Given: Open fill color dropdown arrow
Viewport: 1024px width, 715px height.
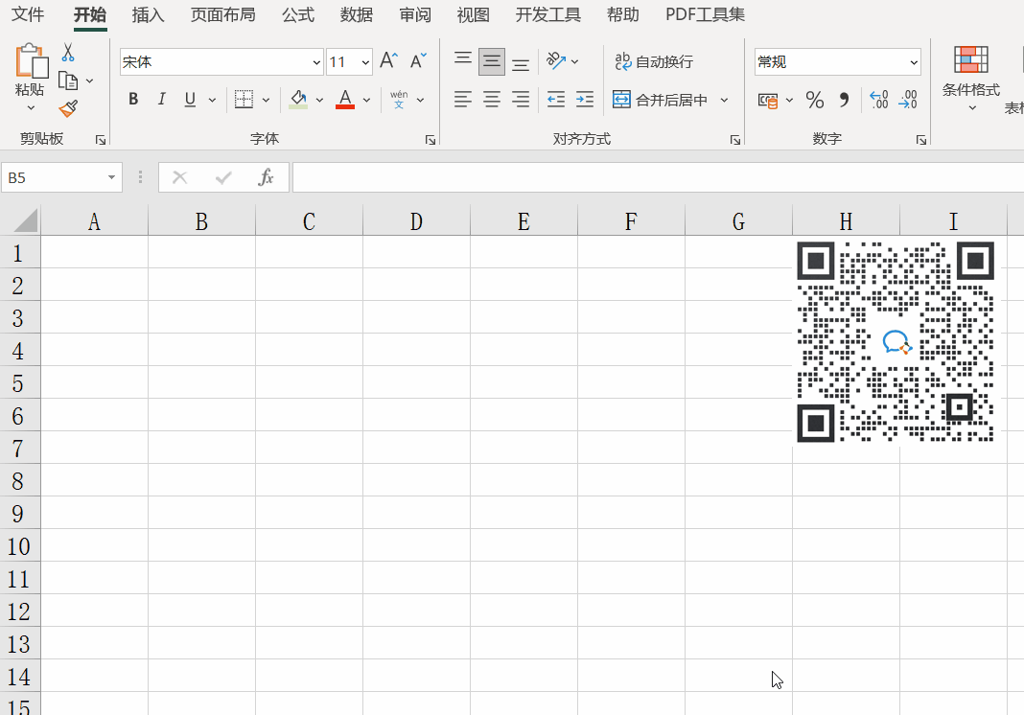Looking at the screenshot, I should pyautogui.click(x=319, y=100).
